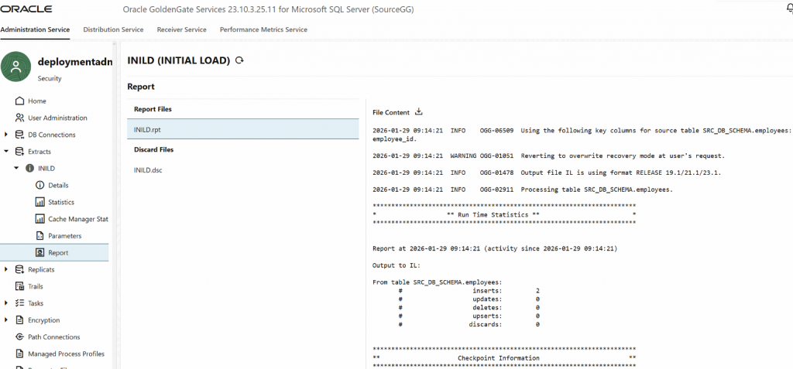Click the Parameters code-file icon
This screenshot has height=369, width=793.
tap(40, 235)
